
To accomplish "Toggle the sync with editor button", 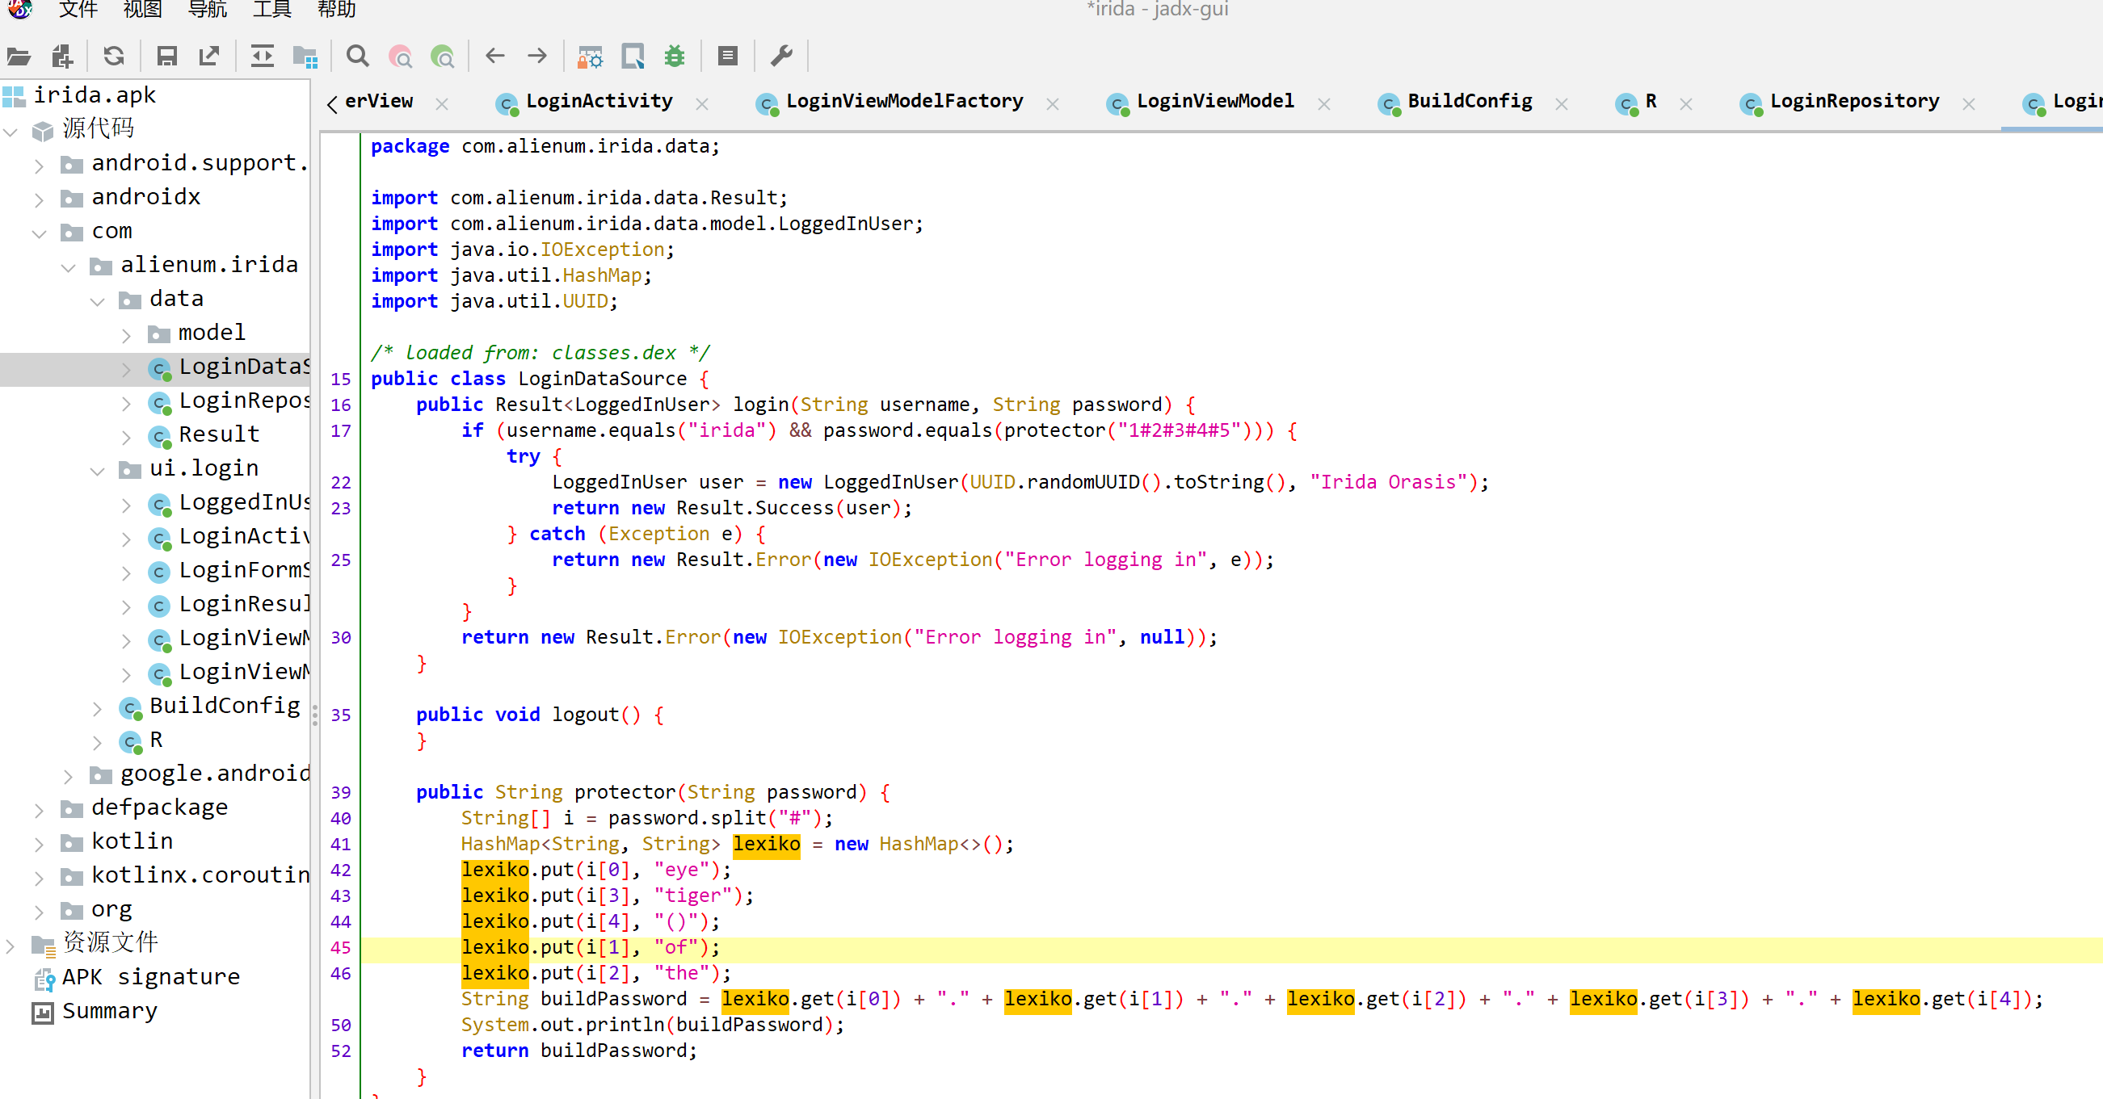I will [x=262, y=57].
